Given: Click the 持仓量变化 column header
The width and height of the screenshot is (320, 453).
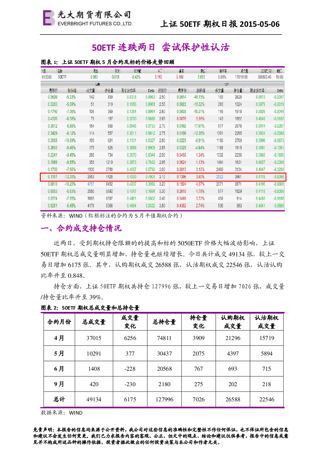Looking at the screenshot, I should click(198, 322).
